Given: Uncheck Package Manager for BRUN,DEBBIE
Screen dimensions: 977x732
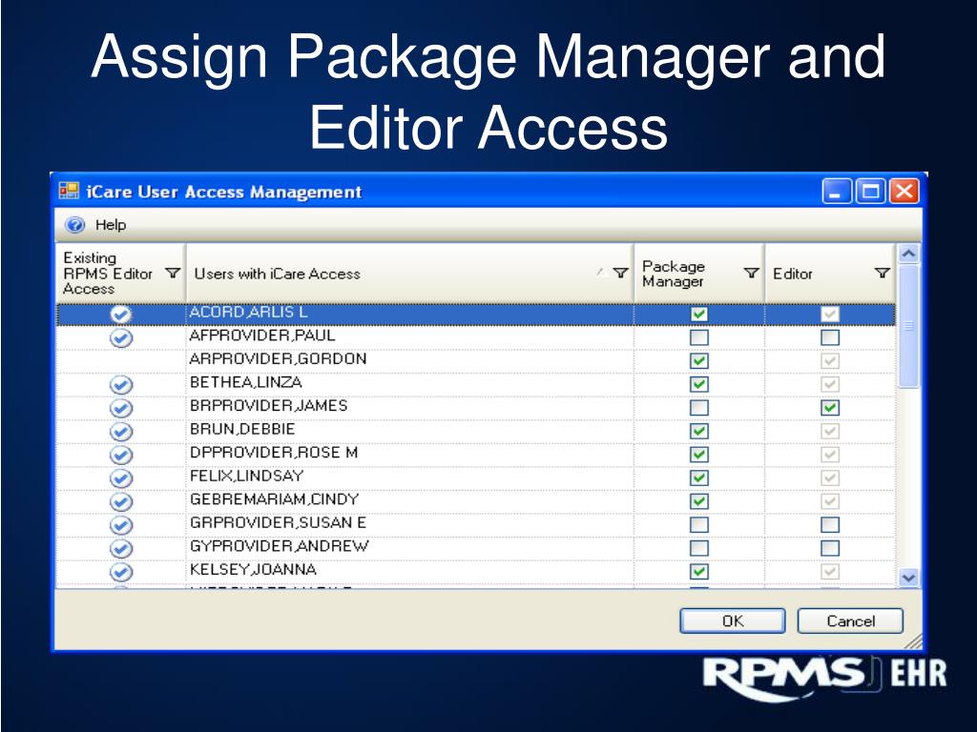Looking at the screenshot, I should pyautogui.click(x=699, y=432).
